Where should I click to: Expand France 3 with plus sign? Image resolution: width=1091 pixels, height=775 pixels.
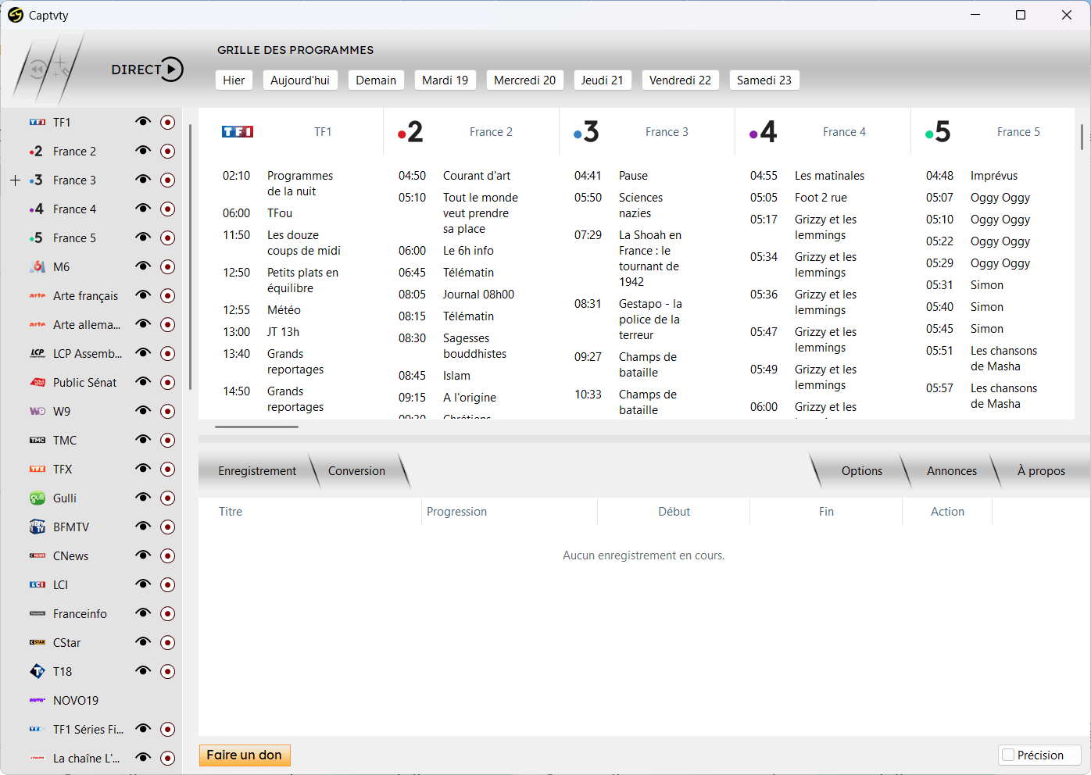coord(15,180)
